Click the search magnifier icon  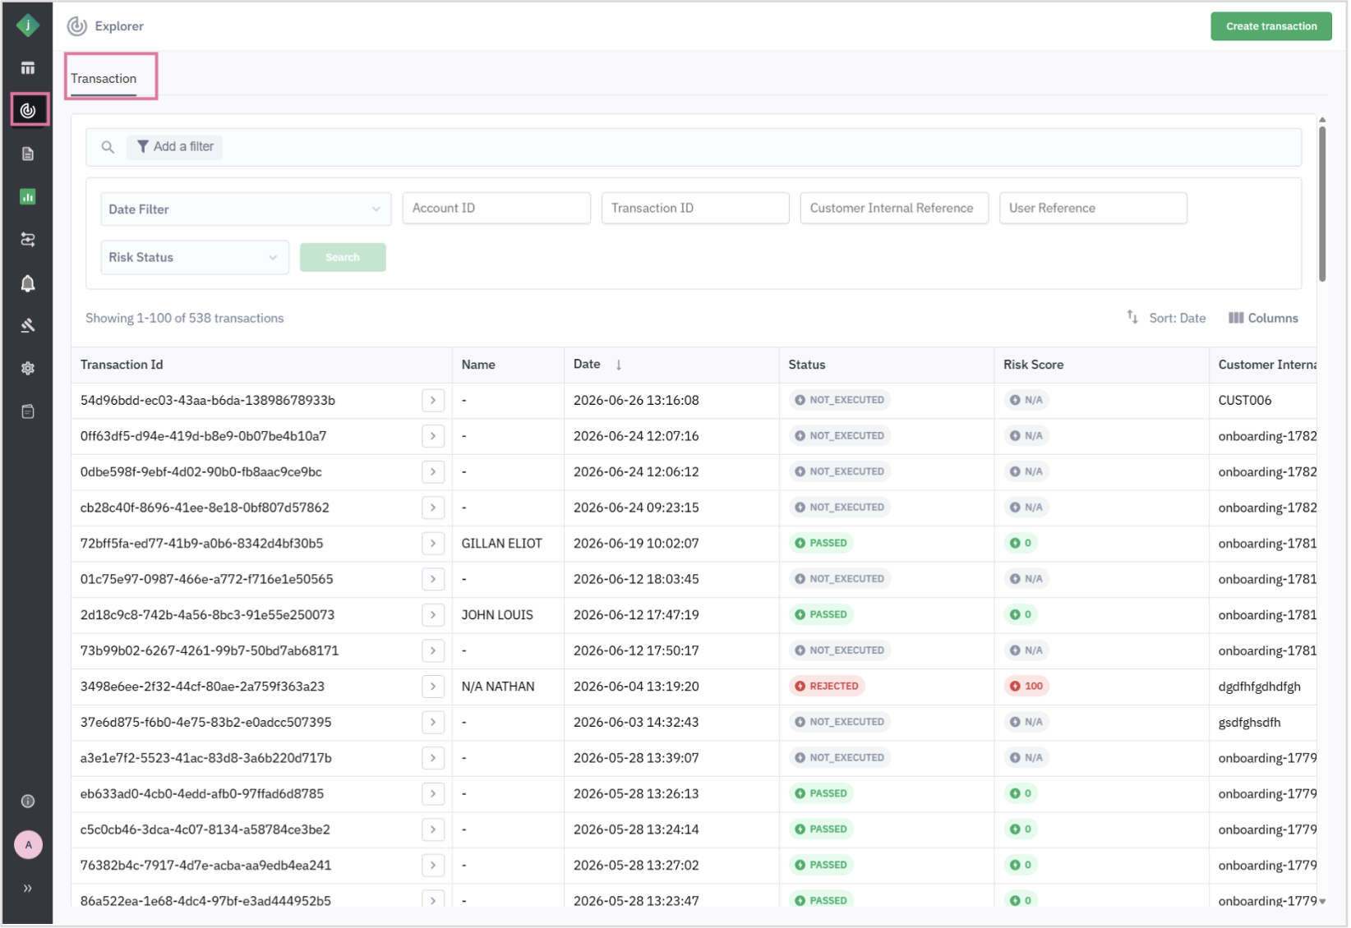(108, 147)
